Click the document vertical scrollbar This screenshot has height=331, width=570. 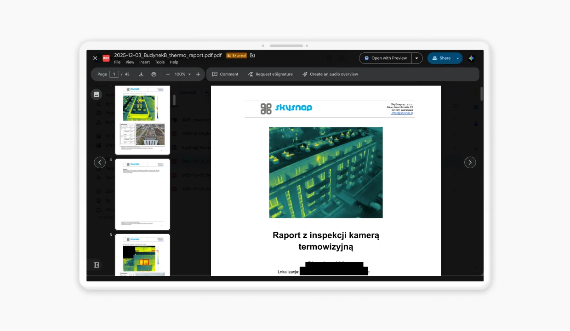click(482, 93)
